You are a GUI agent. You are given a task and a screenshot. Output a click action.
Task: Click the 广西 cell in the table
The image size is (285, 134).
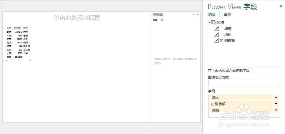[x=9, y=39]
